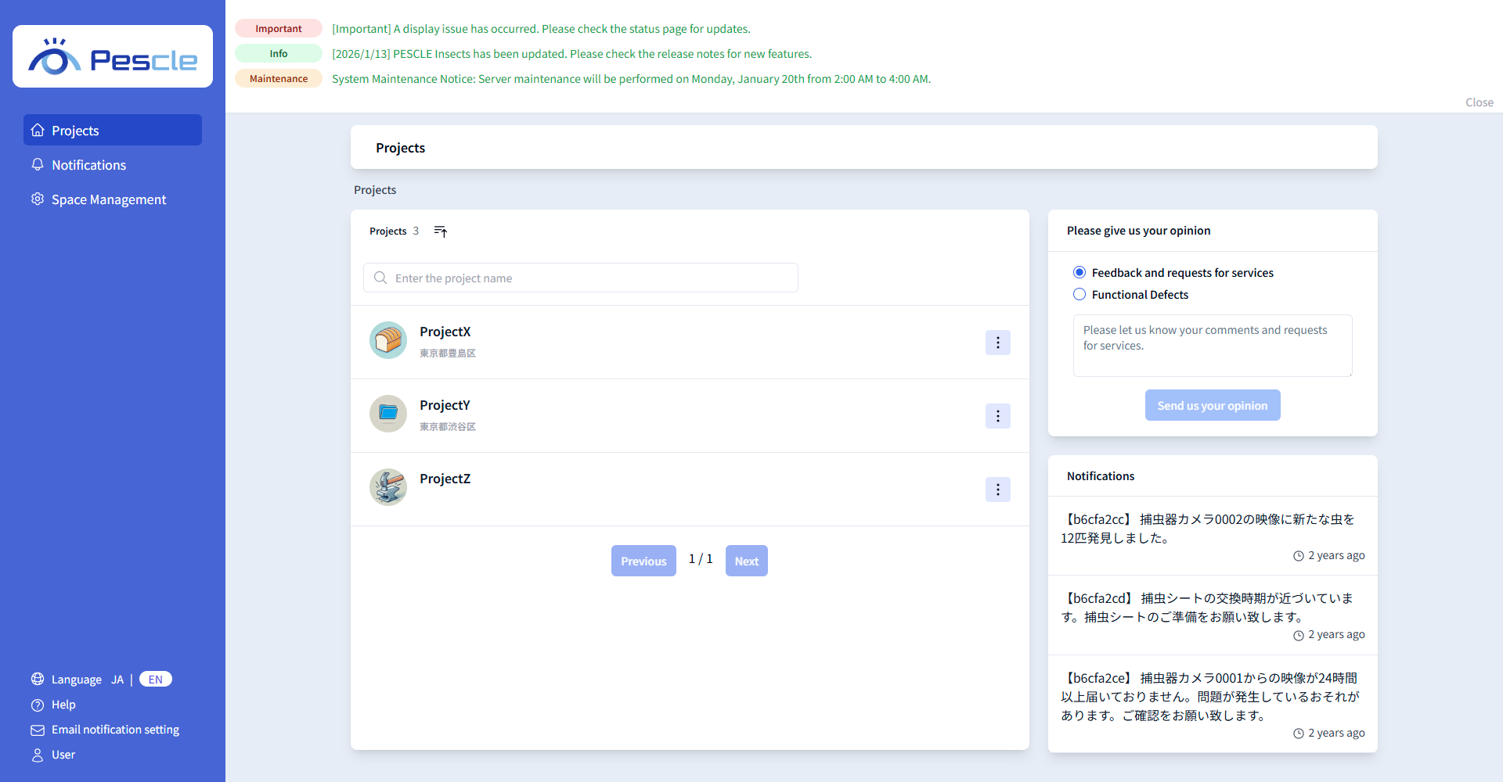Close the announcements banner
Image resolution: width=1503 pixels, height=782 pixels.
click(x=1479, y=102)
